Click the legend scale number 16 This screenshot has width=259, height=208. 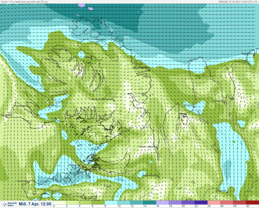click(x=158, y=206)
